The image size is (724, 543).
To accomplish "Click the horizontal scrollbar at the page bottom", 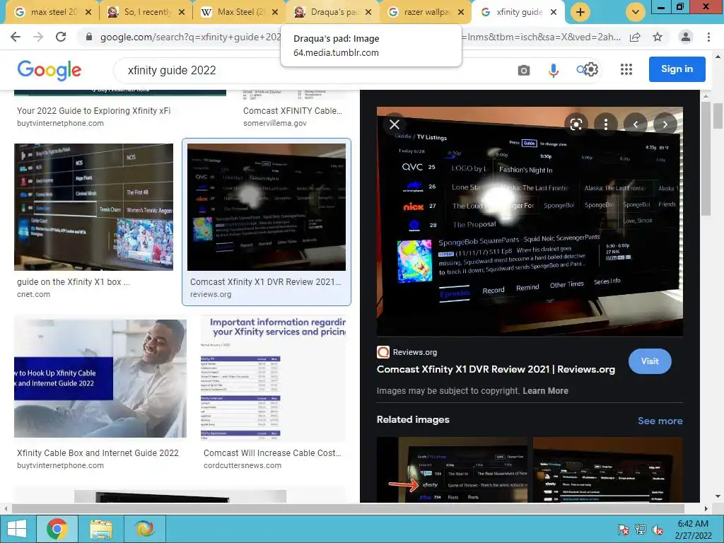I will pyautogui.click(x=349, y=508).
